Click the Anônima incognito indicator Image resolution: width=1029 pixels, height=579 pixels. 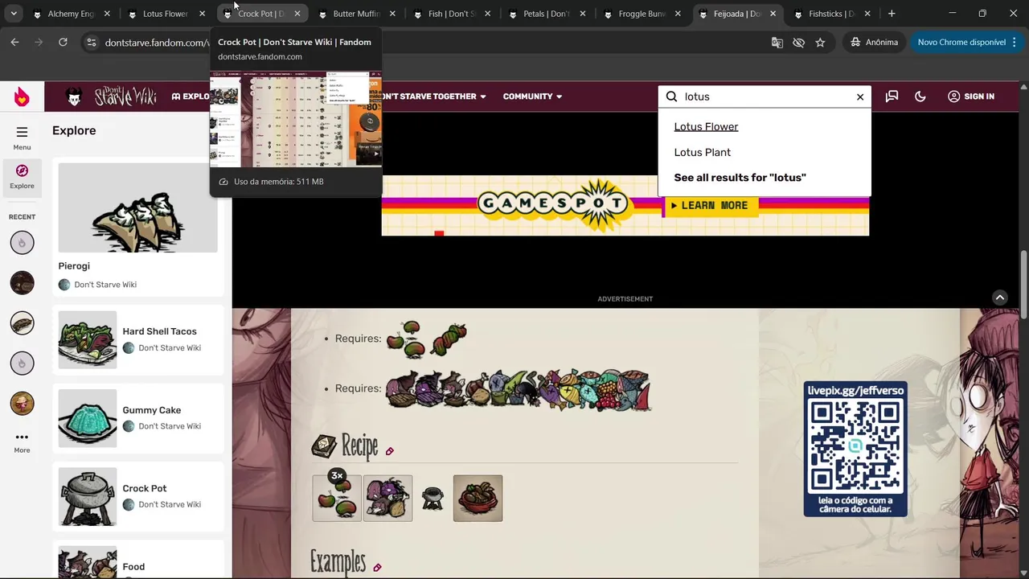click(874, 42)
